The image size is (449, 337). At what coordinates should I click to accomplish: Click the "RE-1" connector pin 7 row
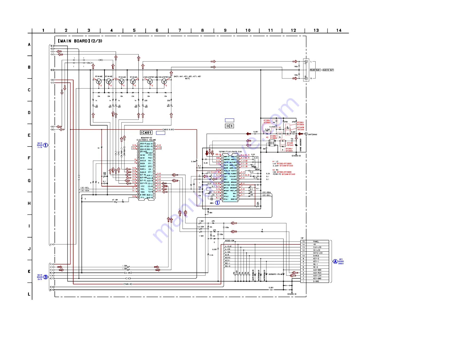pyautogui.click(x=315, y=264)
